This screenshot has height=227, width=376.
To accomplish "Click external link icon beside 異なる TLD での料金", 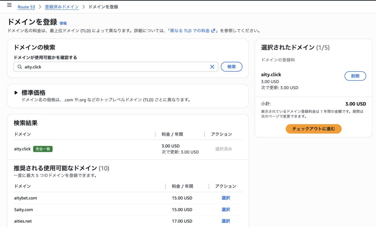I will [213, 31].
